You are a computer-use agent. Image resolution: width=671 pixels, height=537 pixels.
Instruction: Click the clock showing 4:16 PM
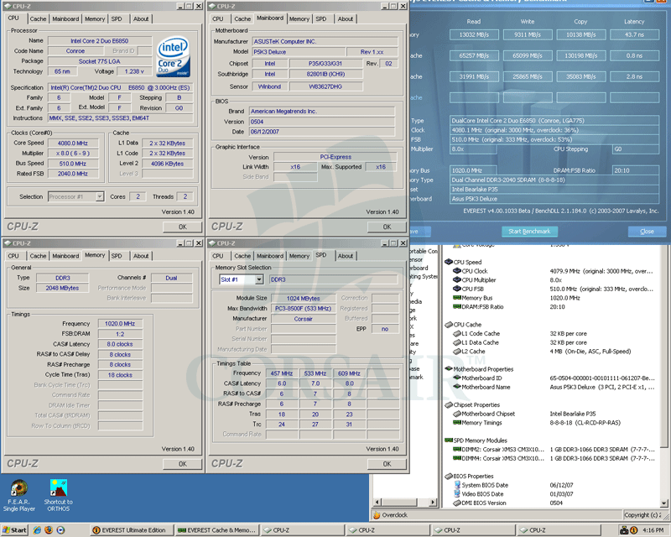[x=653, y=530]
